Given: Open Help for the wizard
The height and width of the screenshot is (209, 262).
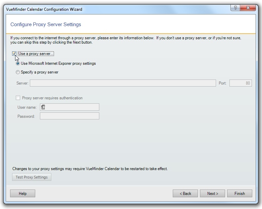Looking at the screenshot, I should coord(22,194).
